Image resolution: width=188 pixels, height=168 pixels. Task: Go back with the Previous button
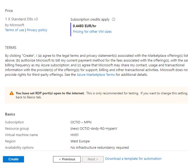click(67, 159)
